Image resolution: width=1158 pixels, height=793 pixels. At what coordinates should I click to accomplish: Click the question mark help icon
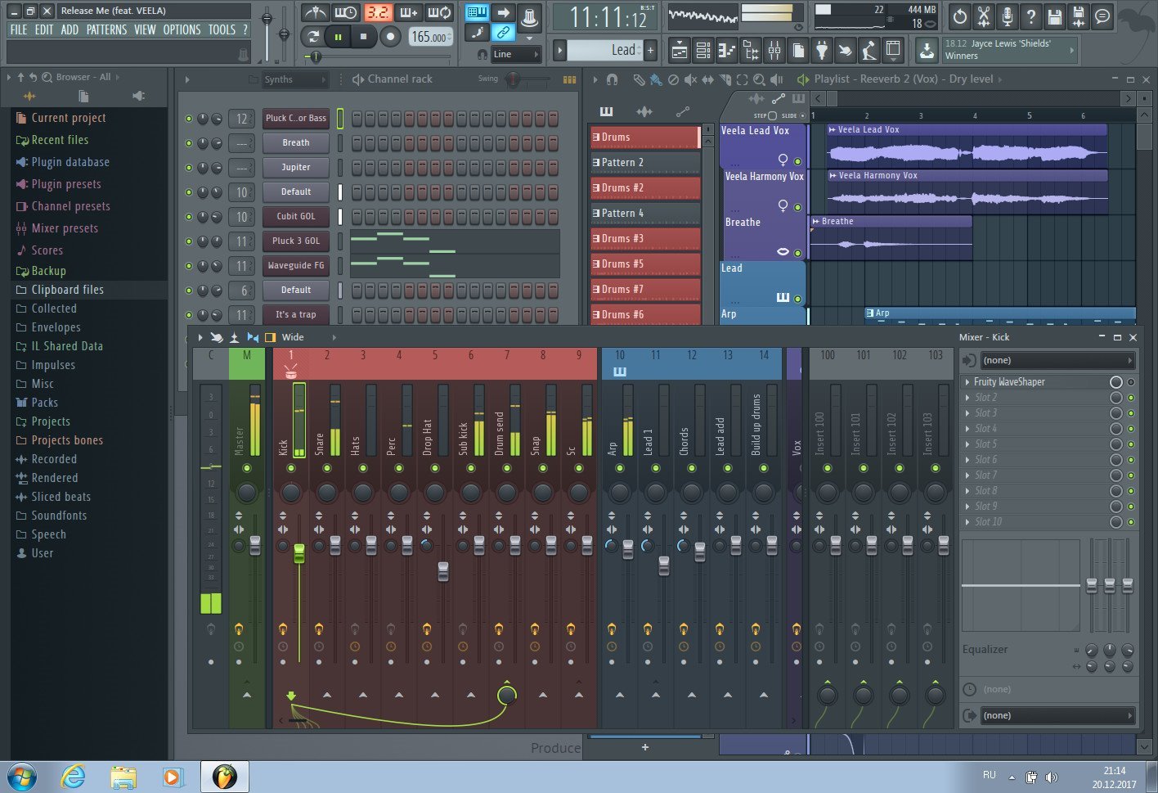click(x=1031, y=16)
